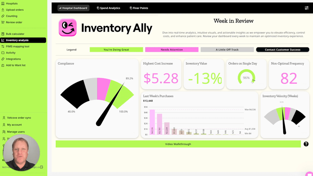313x176 pixels.
Task: Switch to the Hospital Dashboard tab
Action: point(73,8)
